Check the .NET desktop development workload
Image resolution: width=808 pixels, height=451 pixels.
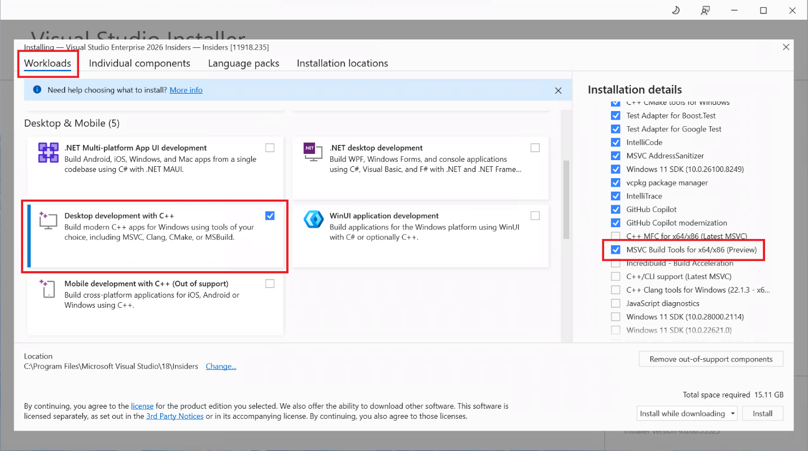coord(535,148)
